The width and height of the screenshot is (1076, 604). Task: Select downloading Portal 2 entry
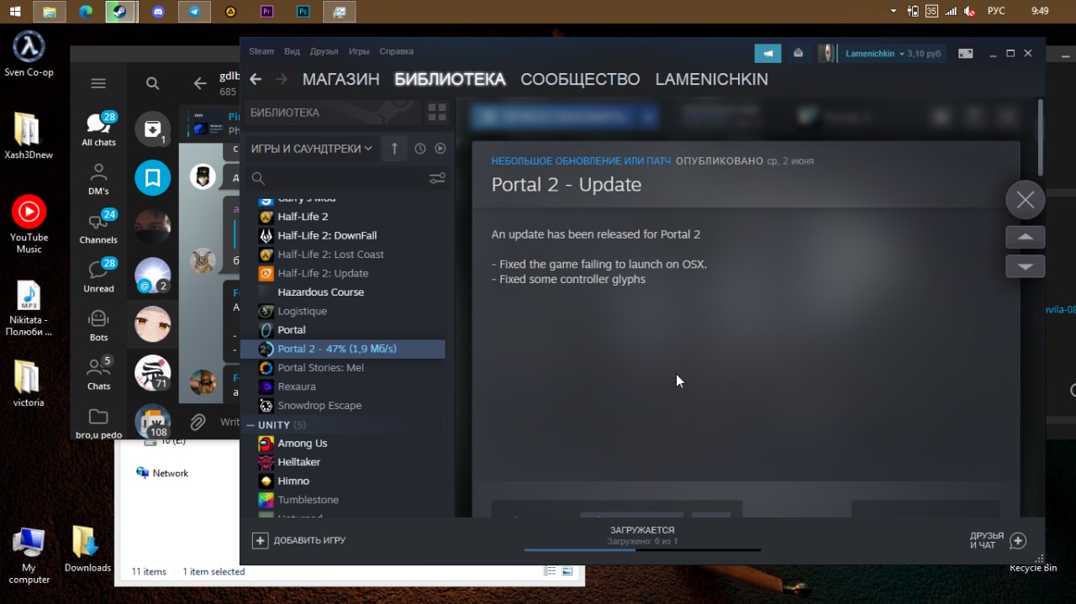[x=343, y=349]
